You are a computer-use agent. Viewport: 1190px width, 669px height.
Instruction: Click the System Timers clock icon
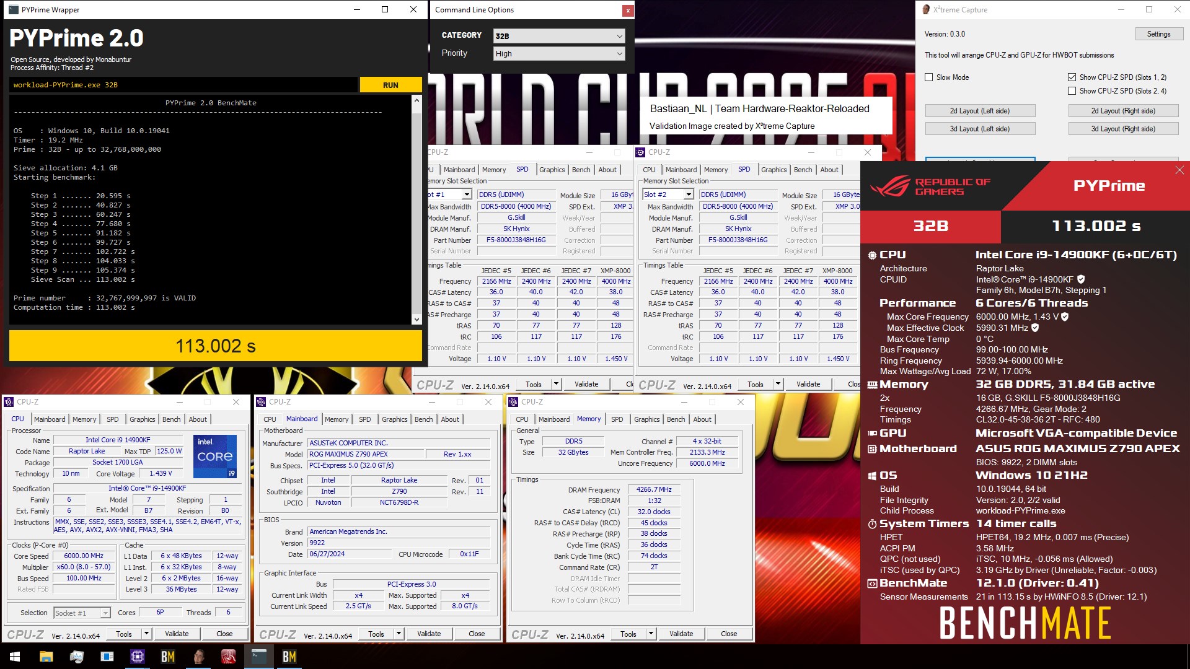point(872,524)
